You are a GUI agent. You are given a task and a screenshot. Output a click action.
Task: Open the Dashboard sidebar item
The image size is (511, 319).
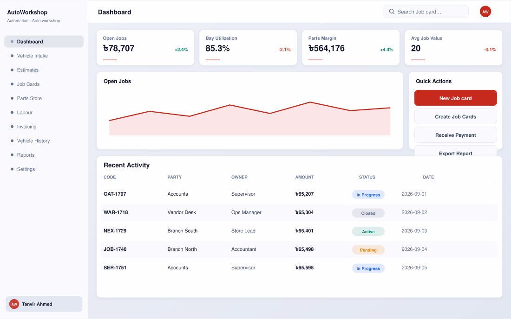[44, 42]
